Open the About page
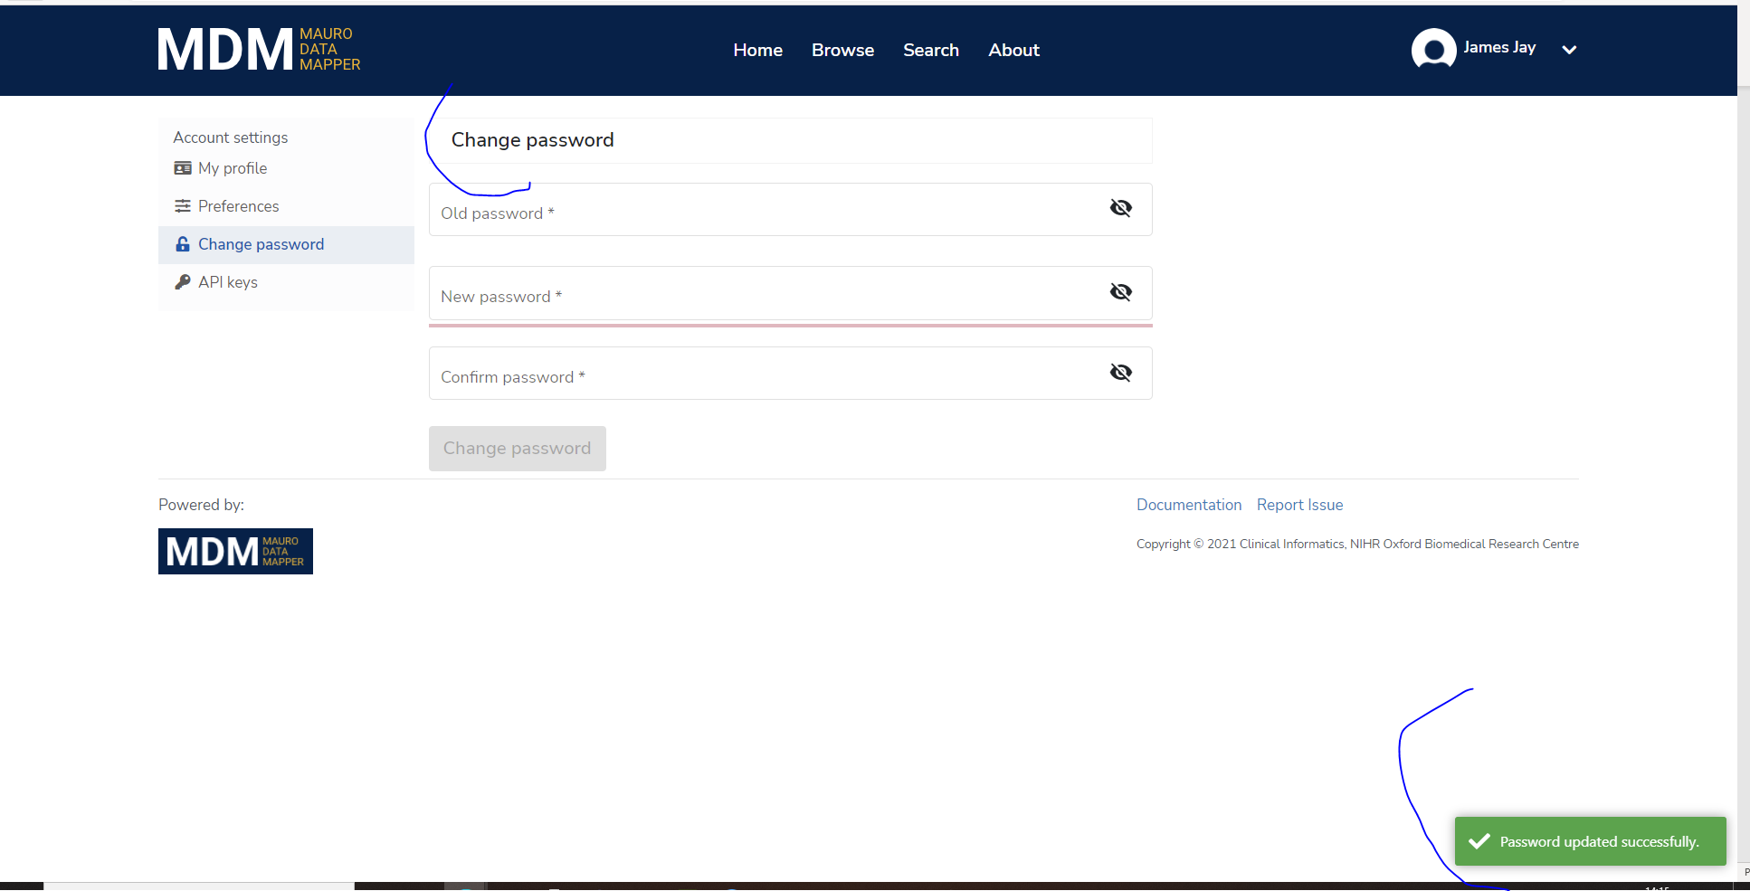 1013,50
